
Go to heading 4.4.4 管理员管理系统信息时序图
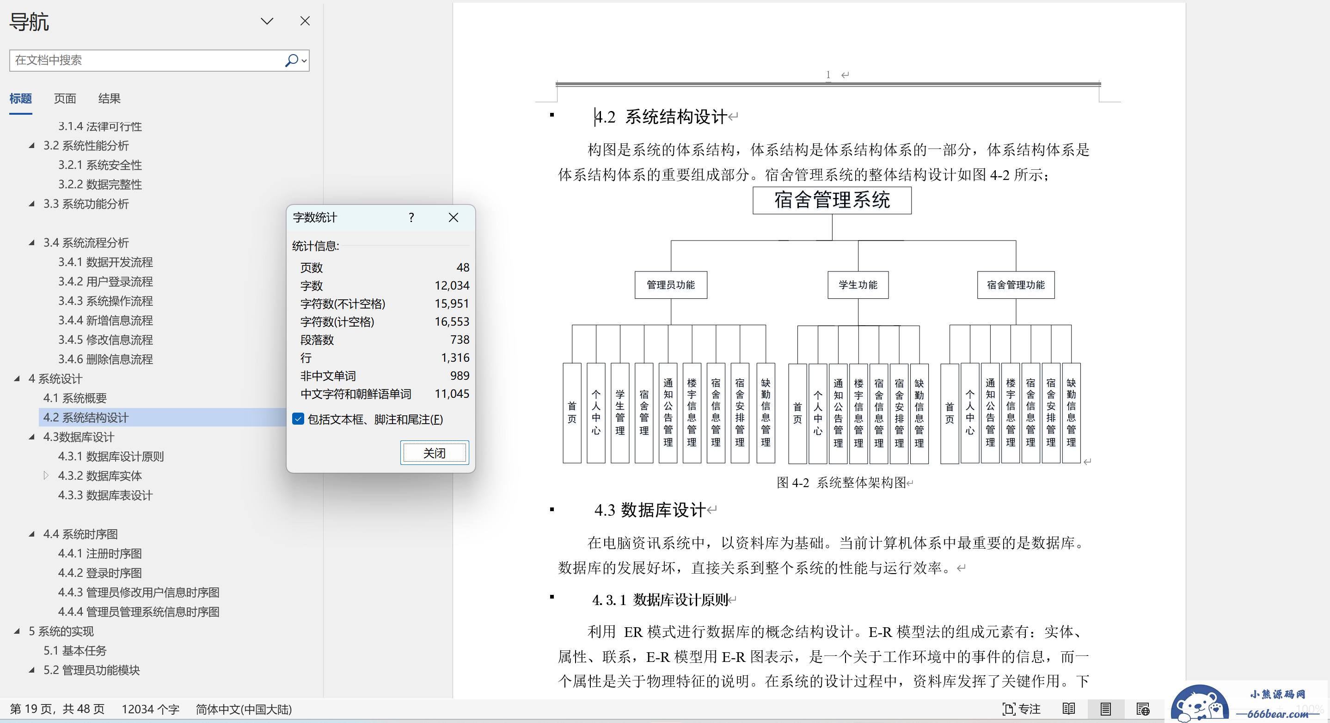138,612
